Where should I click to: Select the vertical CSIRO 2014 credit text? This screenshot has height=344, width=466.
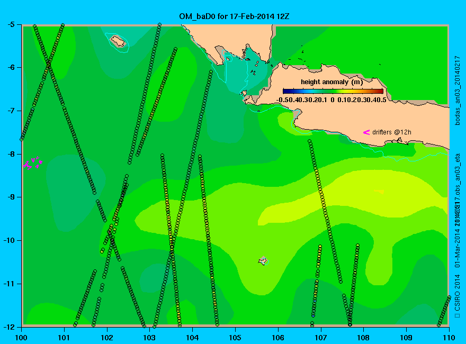point(458,296)
